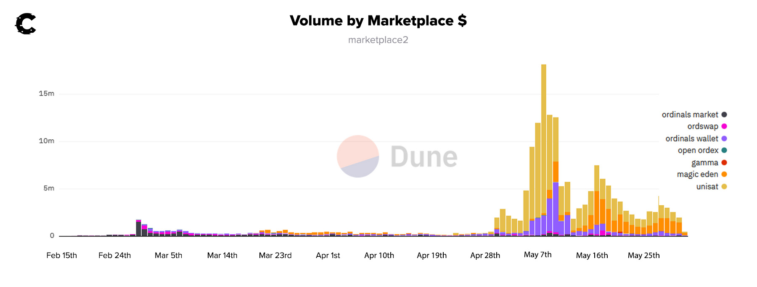
Task: Select the unisat legend label
Action: click(x=707, y=187)
